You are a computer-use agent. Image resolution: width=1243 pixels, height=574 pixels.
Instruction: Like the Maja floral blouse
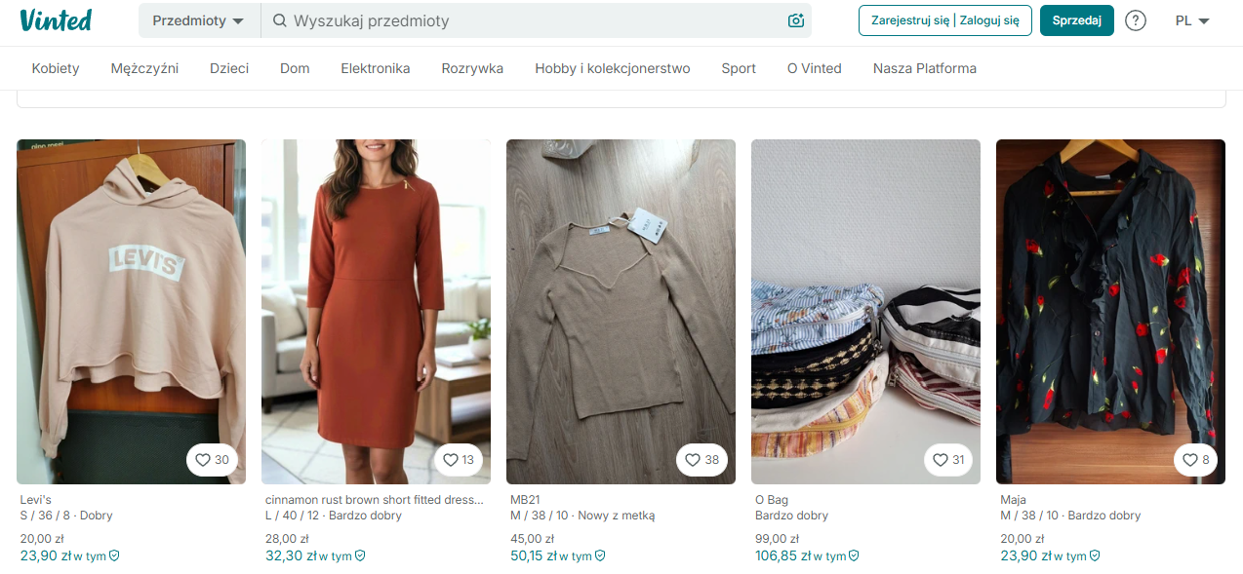[x=1195, y=460]
